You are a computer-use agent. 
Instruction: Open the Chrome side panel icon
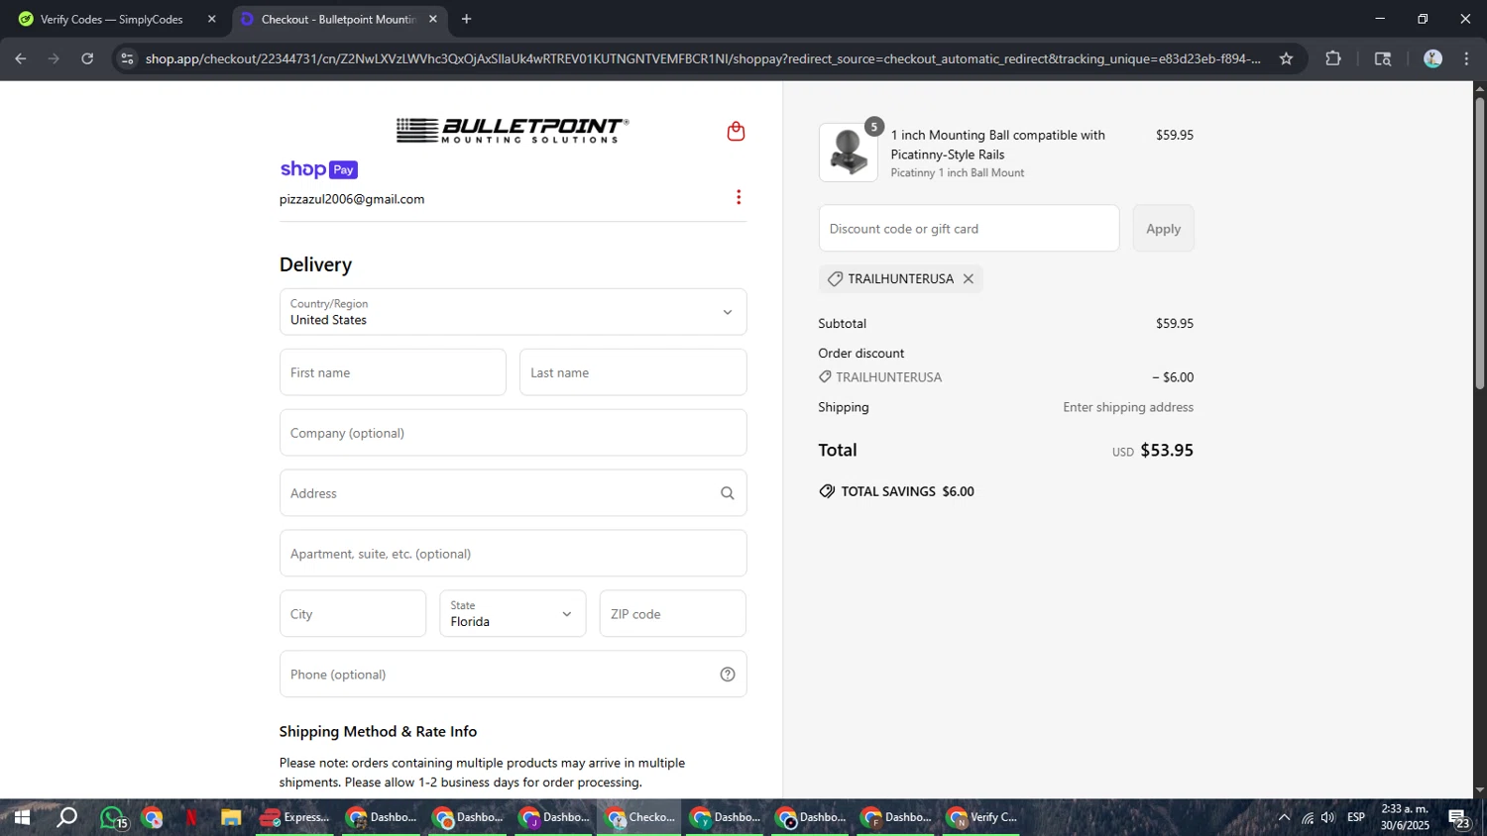point(1383,58)
